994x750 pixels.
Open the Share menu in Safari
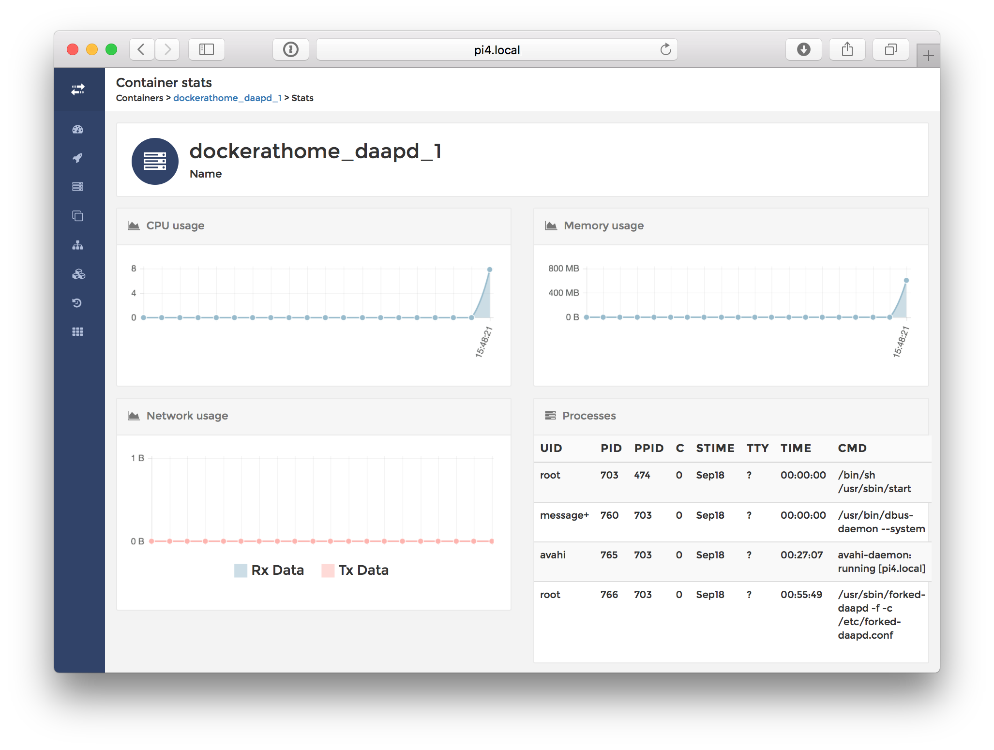(847, 49)
